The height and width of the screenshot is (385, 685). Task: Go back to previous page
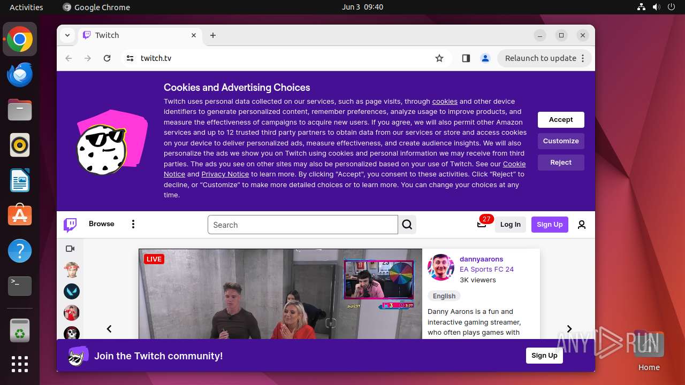click(68, 58)
